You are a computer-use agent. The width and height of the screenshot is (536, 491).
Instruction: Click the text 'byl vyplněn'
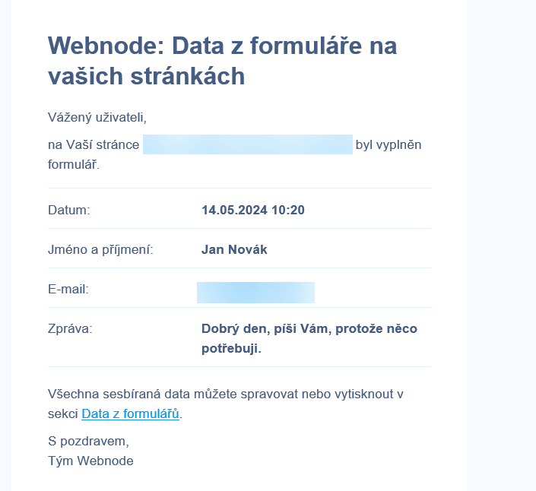[x=389, y=144]
